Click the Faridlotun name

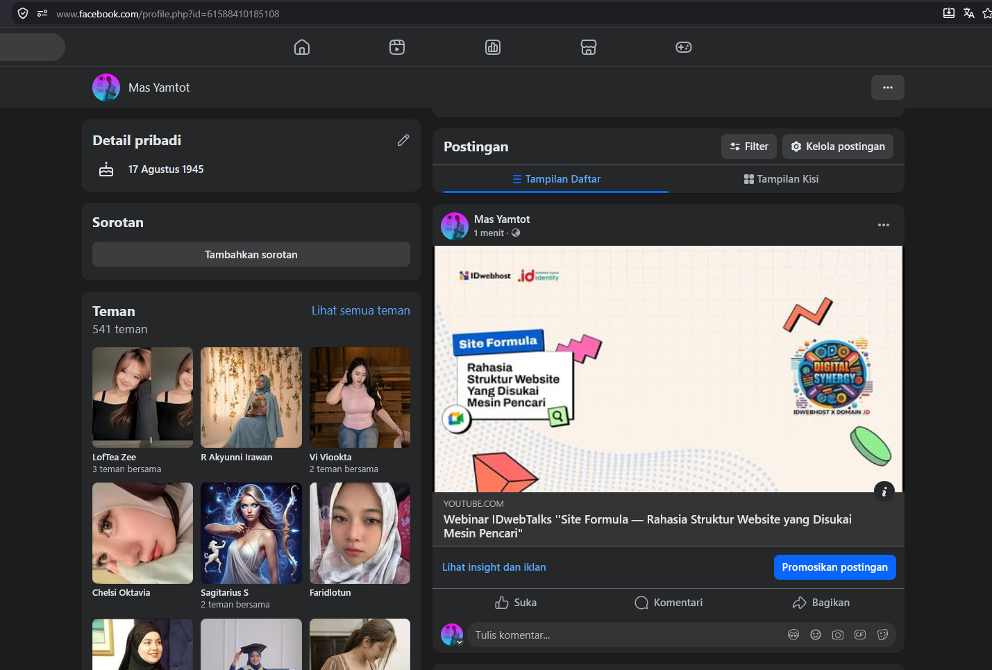[330, 593]
